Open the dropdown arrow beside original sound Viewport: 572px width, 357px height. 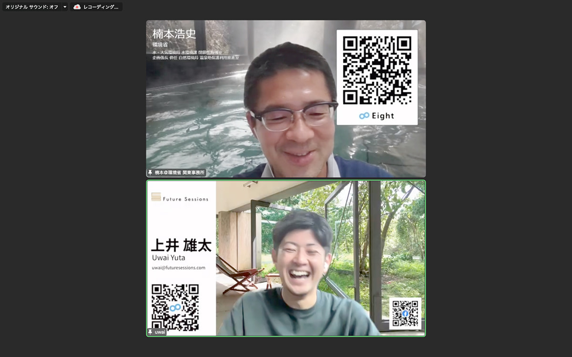65,7
